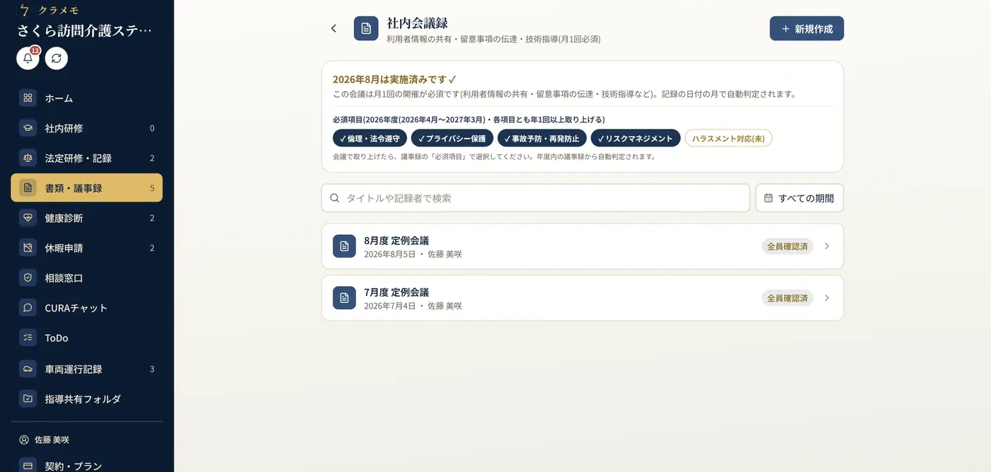The image size is (991, 472).
Task: Toggle the リスクマネジメント chip
Action: (x=636, y=138)
